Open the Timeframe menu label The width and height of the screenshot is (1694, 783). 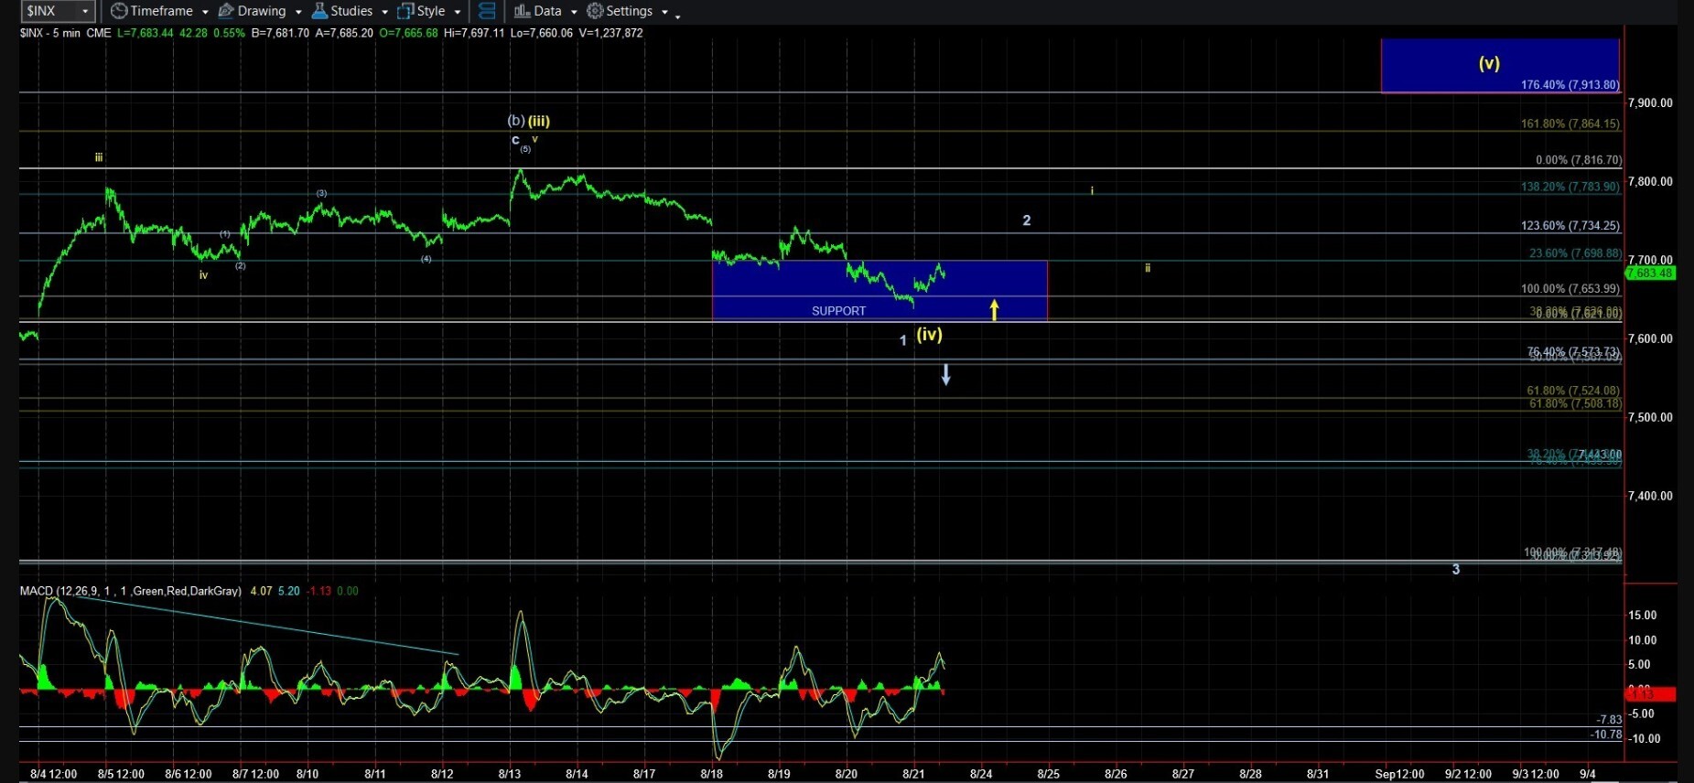click(x=161, y=11)
